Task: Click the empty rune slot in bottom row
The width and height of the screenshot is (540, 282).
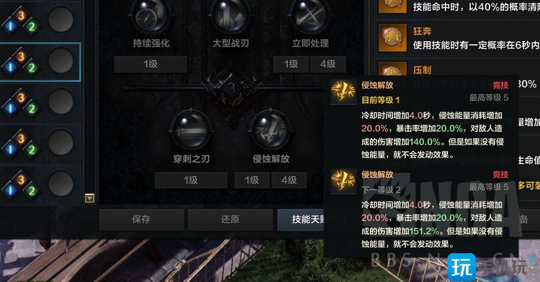Action: pos(61,183)
